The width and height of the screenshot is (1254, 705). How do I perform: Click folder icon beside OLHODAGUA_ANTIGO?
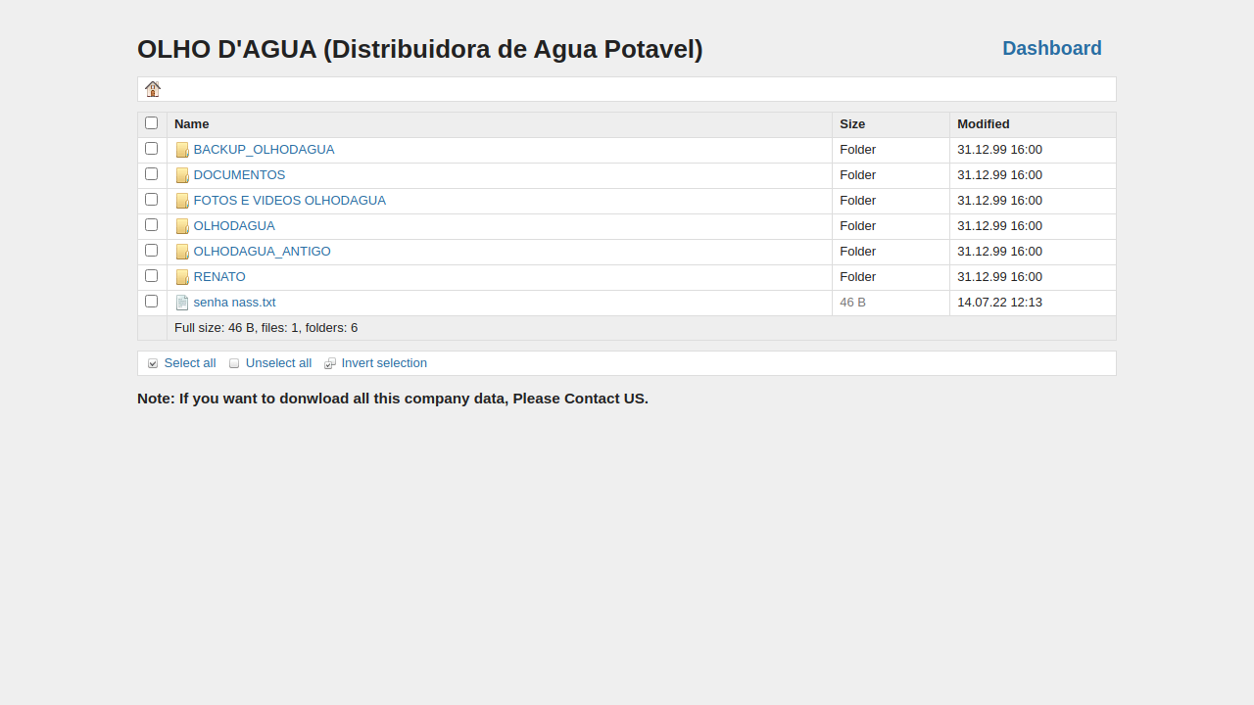click(x=182, y=252)
